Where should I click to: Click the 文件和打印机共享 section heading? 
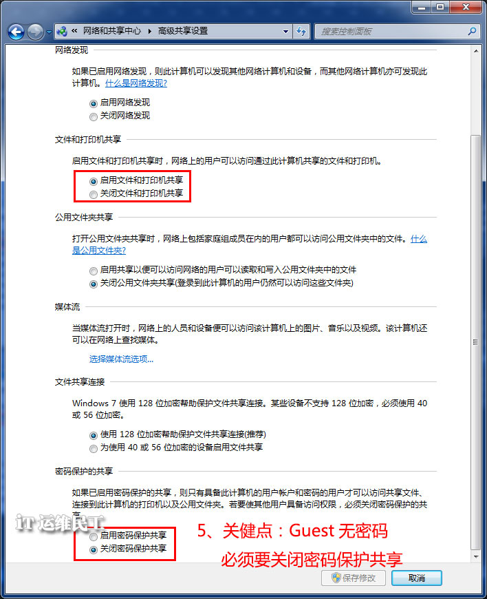(x=88, y=140)
